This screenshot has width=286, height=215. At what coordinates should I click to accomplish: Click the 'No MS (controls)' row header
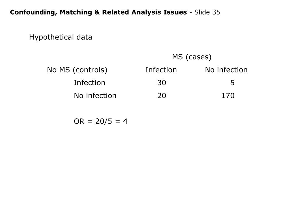click(77, 70)
